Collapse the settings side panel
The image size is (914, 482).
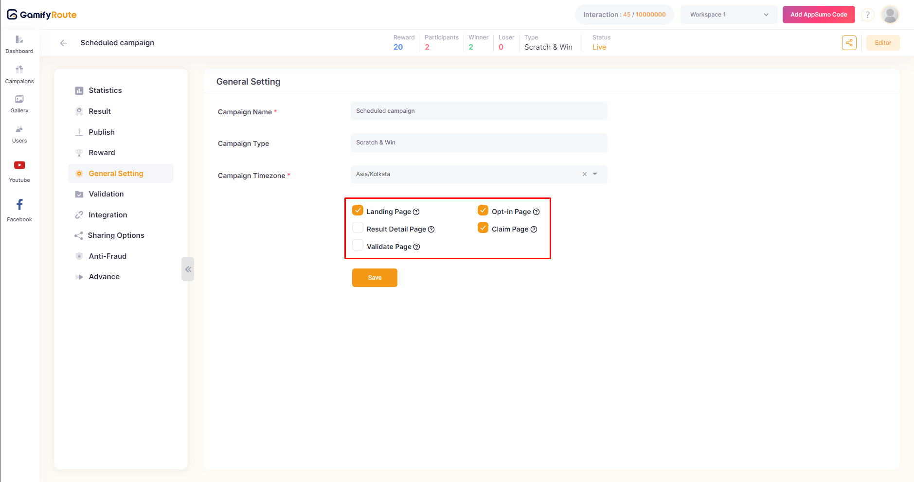coord(188,269)
